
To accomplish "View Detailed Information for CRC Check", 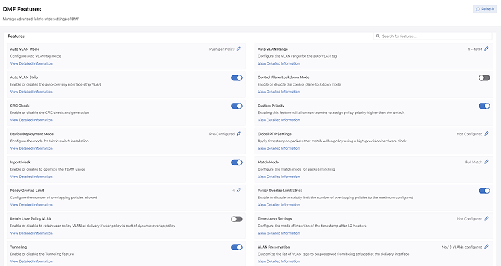I will [31, 120].
